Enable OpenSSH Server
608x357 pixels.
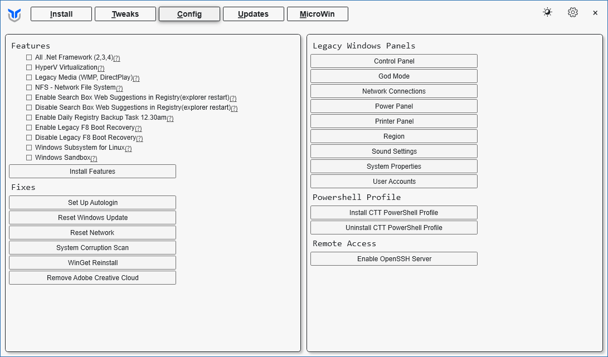pyautogui.click(x=394, y=259)
